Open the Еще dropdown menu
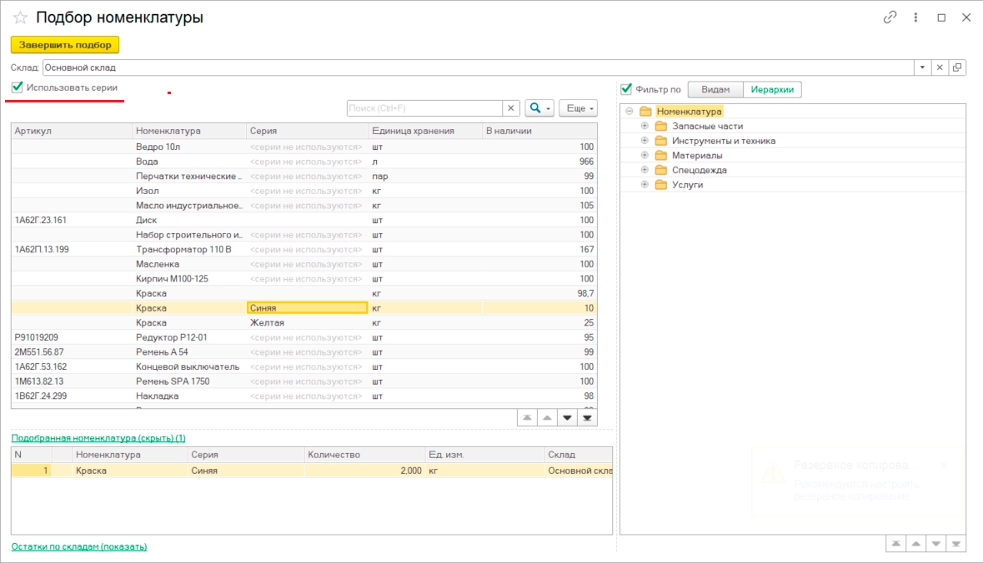983x563 pixels. point(577,108)
